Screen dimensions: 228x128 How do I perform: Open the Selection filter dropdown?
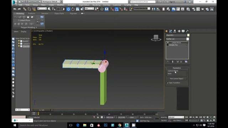click(x=42, y=9)
